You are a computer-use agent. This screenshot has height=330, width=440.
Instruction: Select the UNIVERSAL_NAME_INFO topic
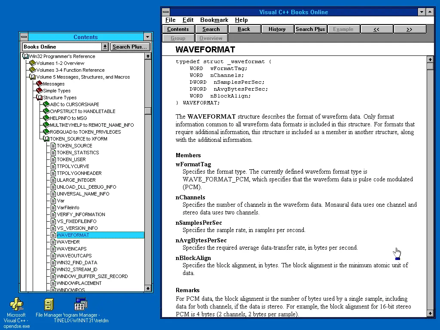pos(83,194)
